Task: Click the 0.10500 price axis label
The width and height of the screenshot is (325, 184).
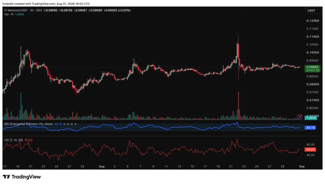Action: point(313,44)
